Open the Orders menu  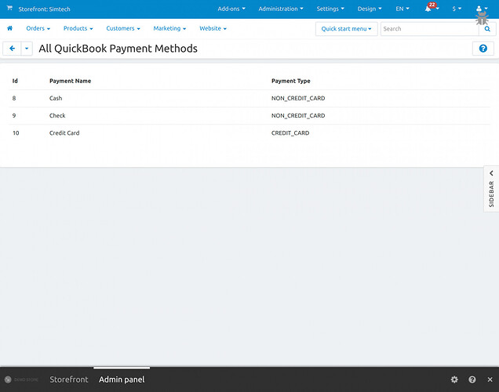38,28
